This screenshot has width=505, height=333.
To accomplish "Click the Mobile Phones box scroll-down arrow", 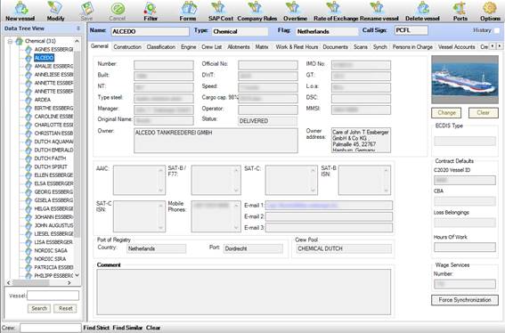I will [x=236, y=227].
